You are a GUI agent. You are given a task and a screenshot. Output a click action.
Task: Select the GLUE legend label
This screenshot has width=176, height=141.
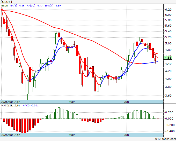coord(4,6)
